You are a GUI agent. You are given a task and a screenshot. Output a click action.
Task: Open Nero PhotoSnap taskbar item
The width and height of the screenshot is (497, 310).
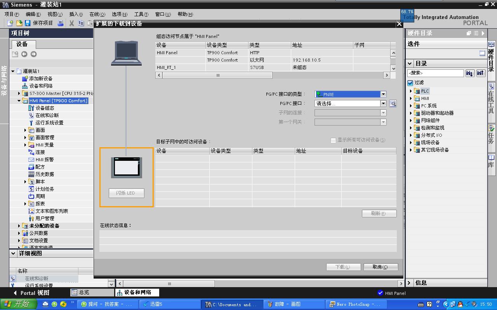coord(356,304)
